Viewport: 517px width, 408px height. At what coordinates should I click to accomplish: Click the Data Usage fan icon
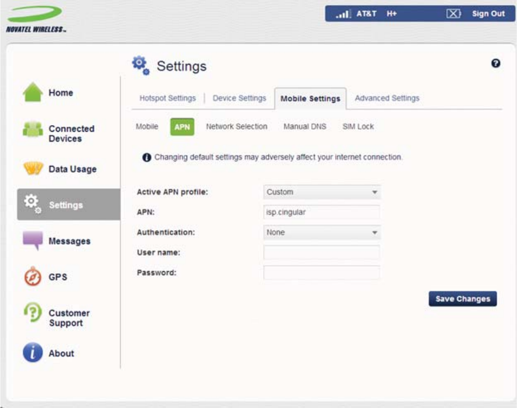click(33, 168)
